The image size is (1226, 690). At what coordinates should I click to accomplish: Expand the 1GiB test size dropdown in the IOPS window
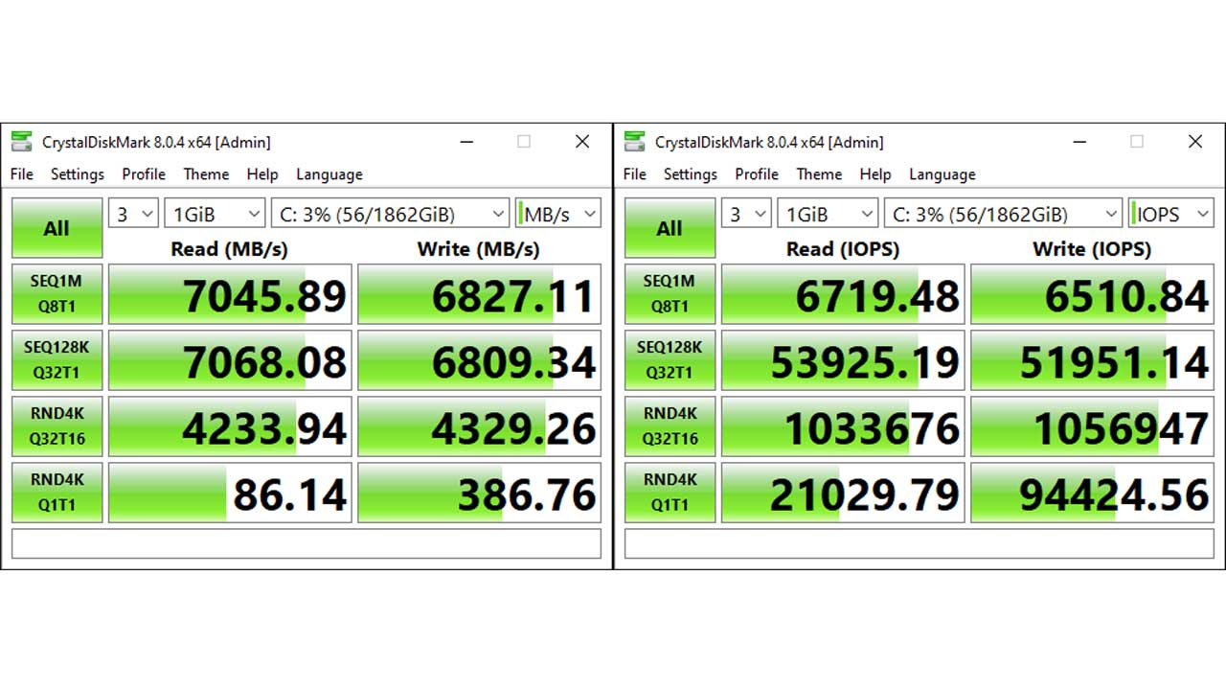click(x=829, y=214)
